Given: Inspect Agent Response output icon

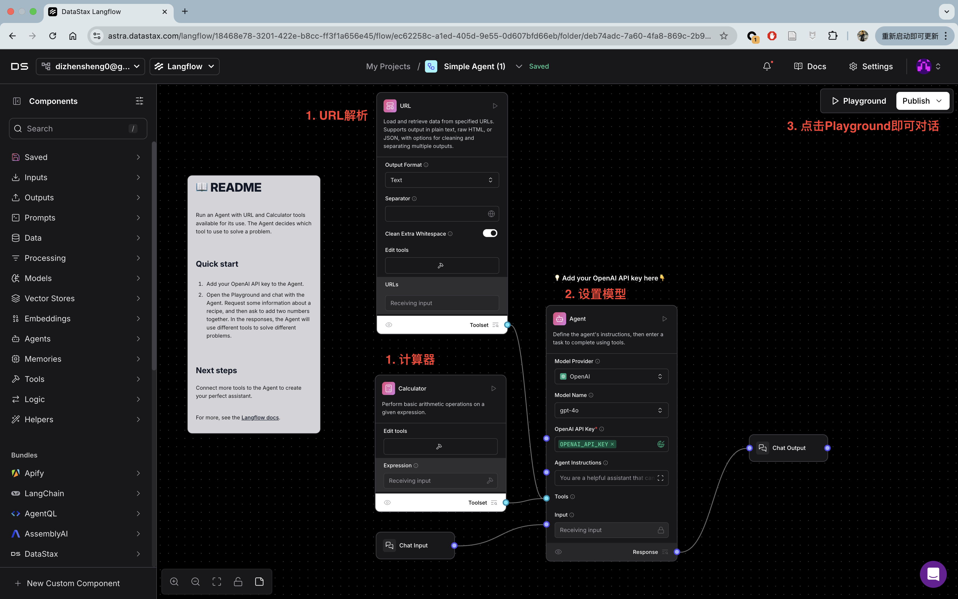Looking at the screenshot, I should [x=665, y=552].
